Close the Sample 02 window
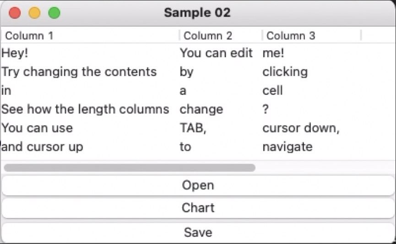This screenshot has height=244, width=396. click(15, 13)
